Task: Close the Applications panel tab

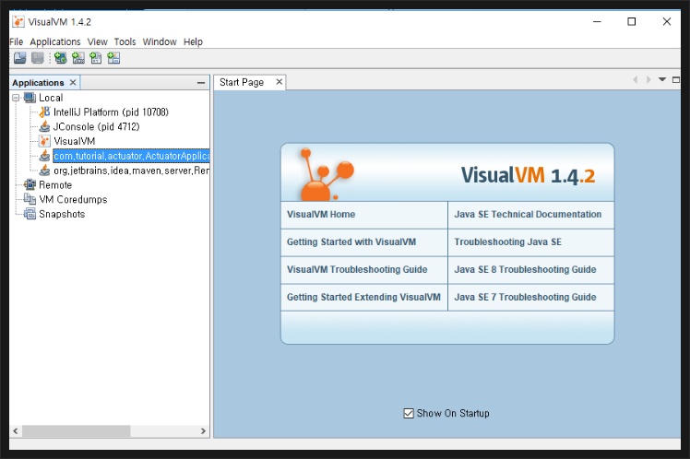Action: click(x=73, y=82)
